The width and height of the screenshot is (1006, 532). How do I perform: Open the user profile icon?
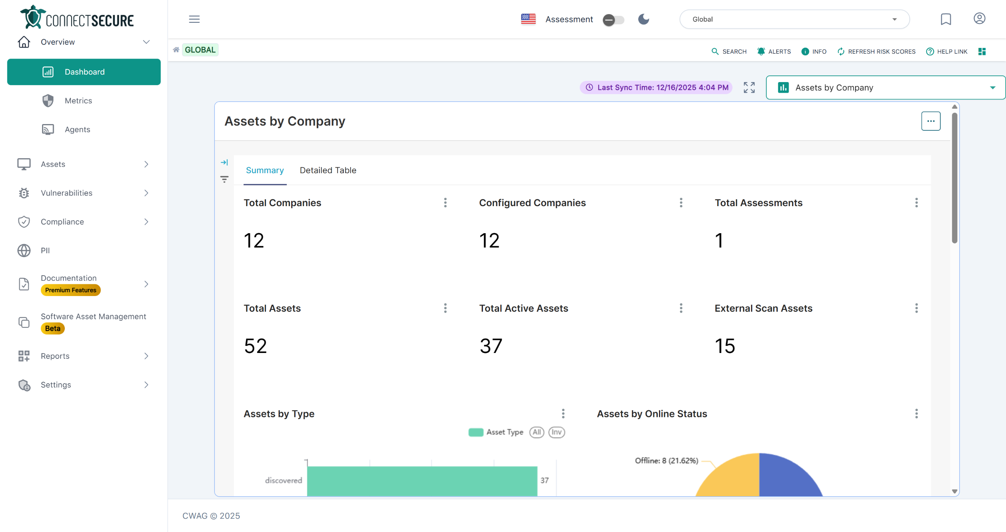point(979,18)
